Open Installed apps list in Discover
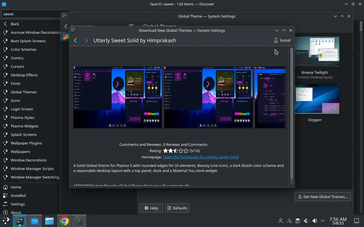364x227 pixels. coord(30,196)
